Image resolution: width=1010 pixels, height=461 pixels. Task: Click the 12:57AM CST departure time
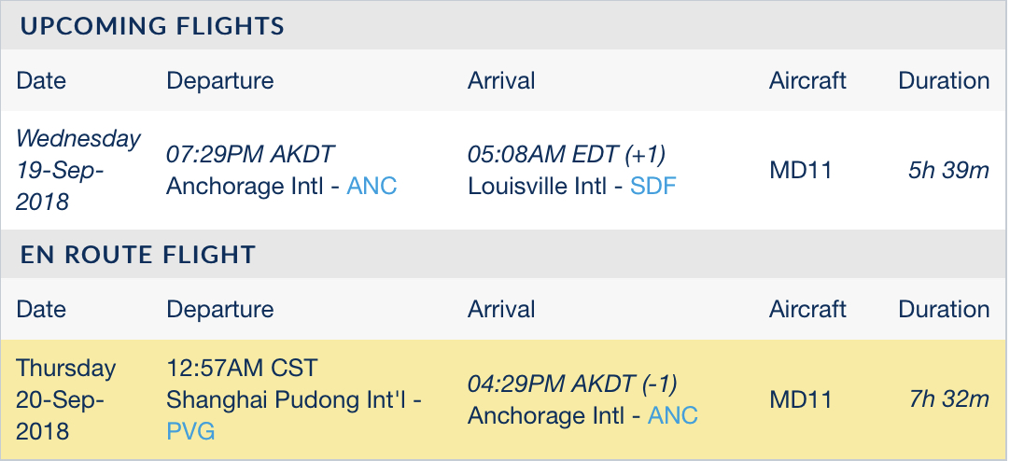(x=245, y=368)
